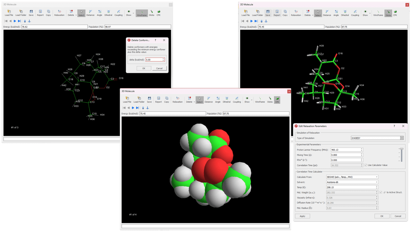The image size is (411, 231).
Task: Enable Wireframe mode in the right window
Action: point(378,13)
